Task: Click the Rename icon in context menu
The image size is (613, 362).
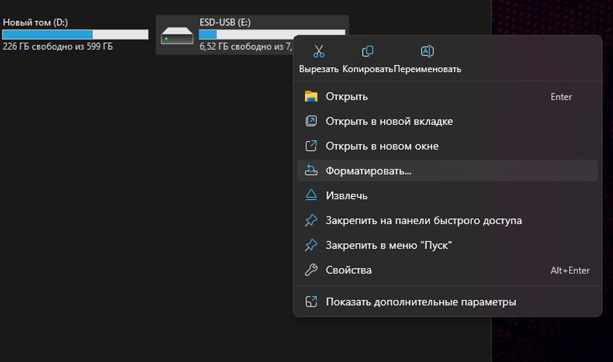Action: (427, 51)
